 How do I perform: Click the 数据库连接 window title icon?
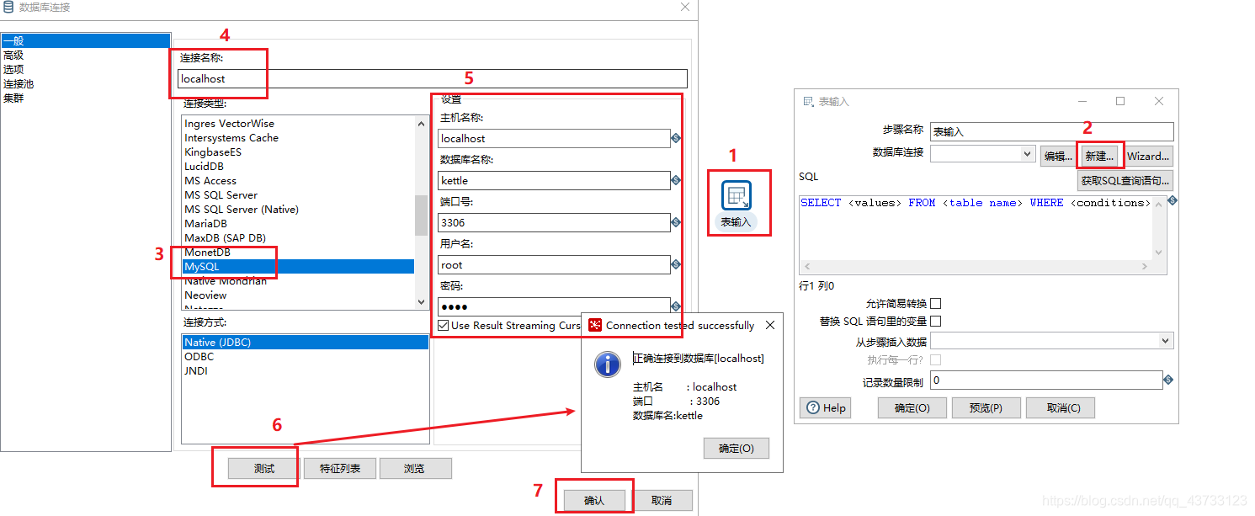8,7
